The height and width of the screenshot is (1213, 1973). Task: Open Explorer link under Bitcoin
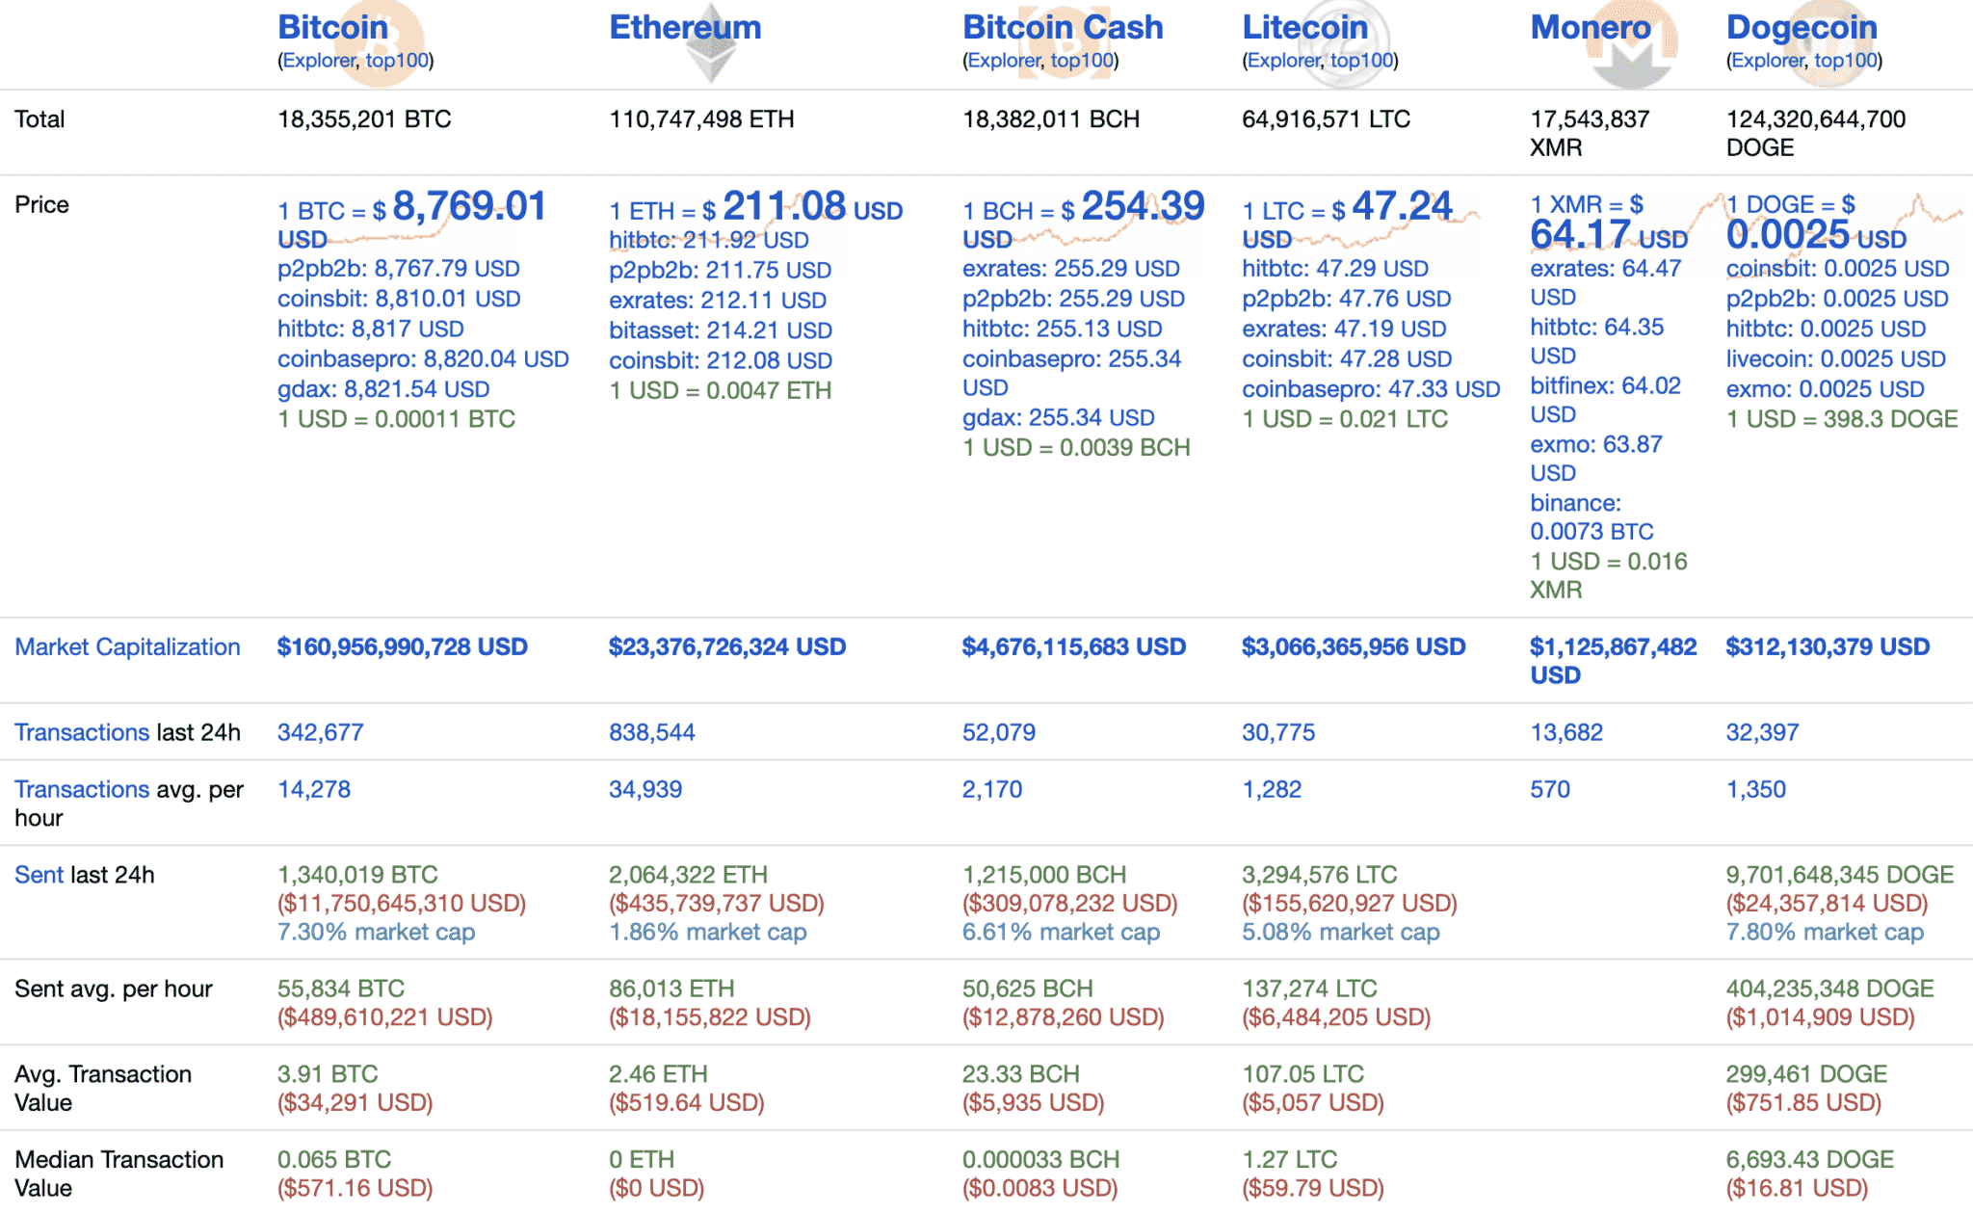coord(319,61)
